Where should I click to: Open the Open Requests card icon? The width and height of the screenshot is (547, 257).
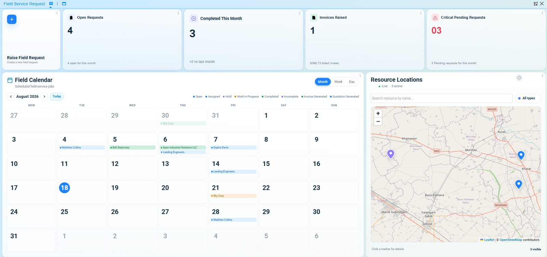click(x=71, y=17)
